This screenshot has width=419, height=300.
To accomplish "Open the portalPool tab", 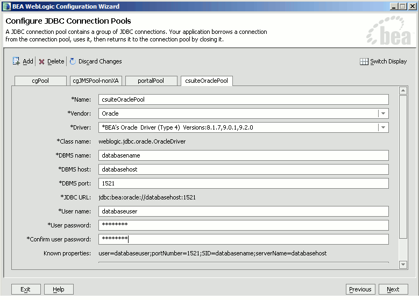I will point(151,81).
